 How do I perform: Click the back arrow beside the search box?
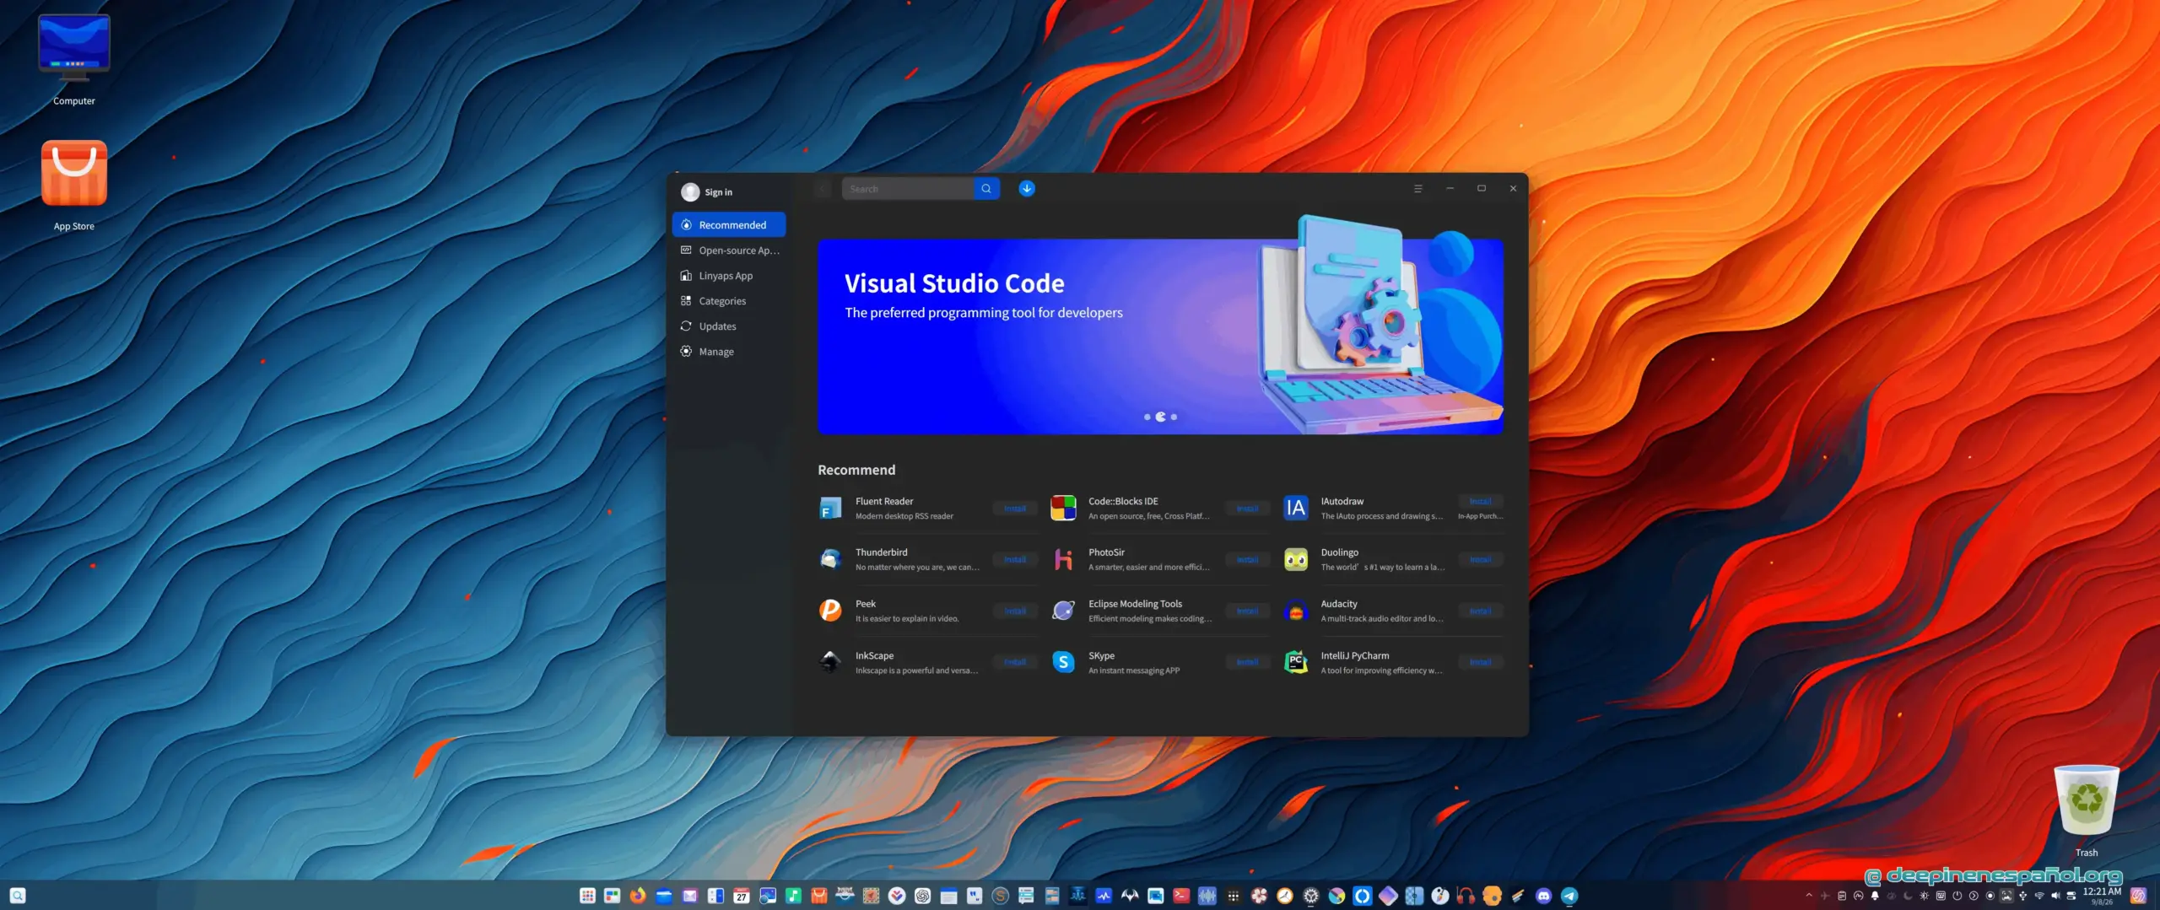click(x=823, y=188)
